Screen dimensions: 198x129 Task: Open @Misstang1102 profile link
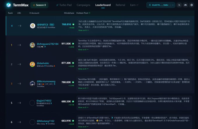(45, 121)
